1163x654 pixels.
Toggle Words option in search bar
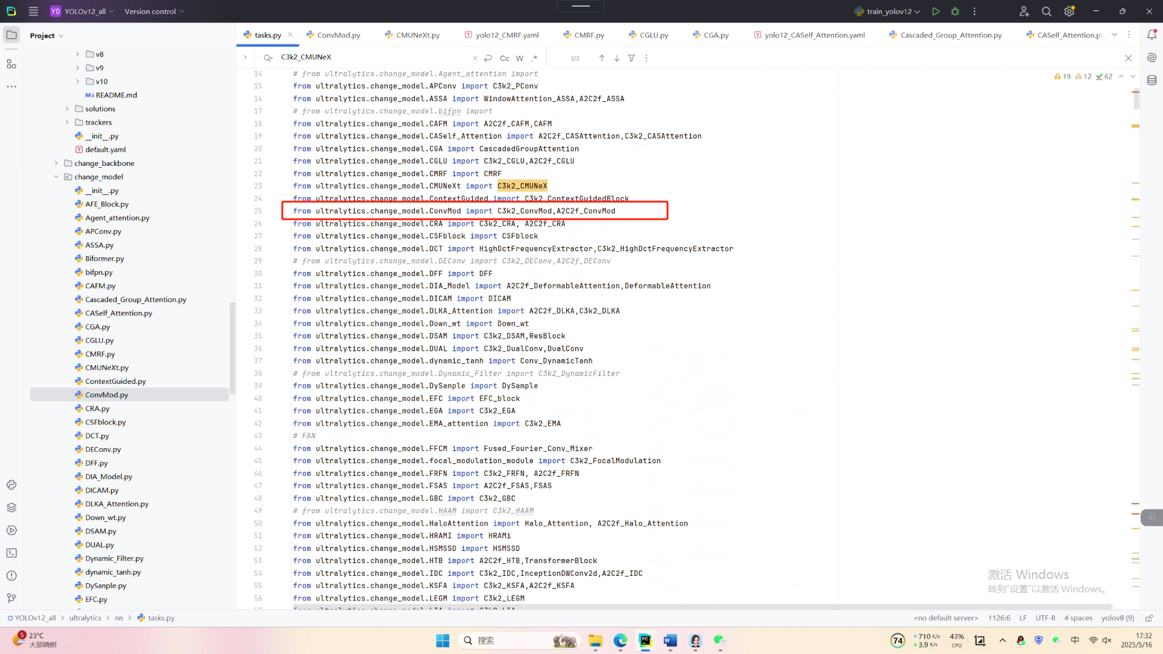(520, 58)
